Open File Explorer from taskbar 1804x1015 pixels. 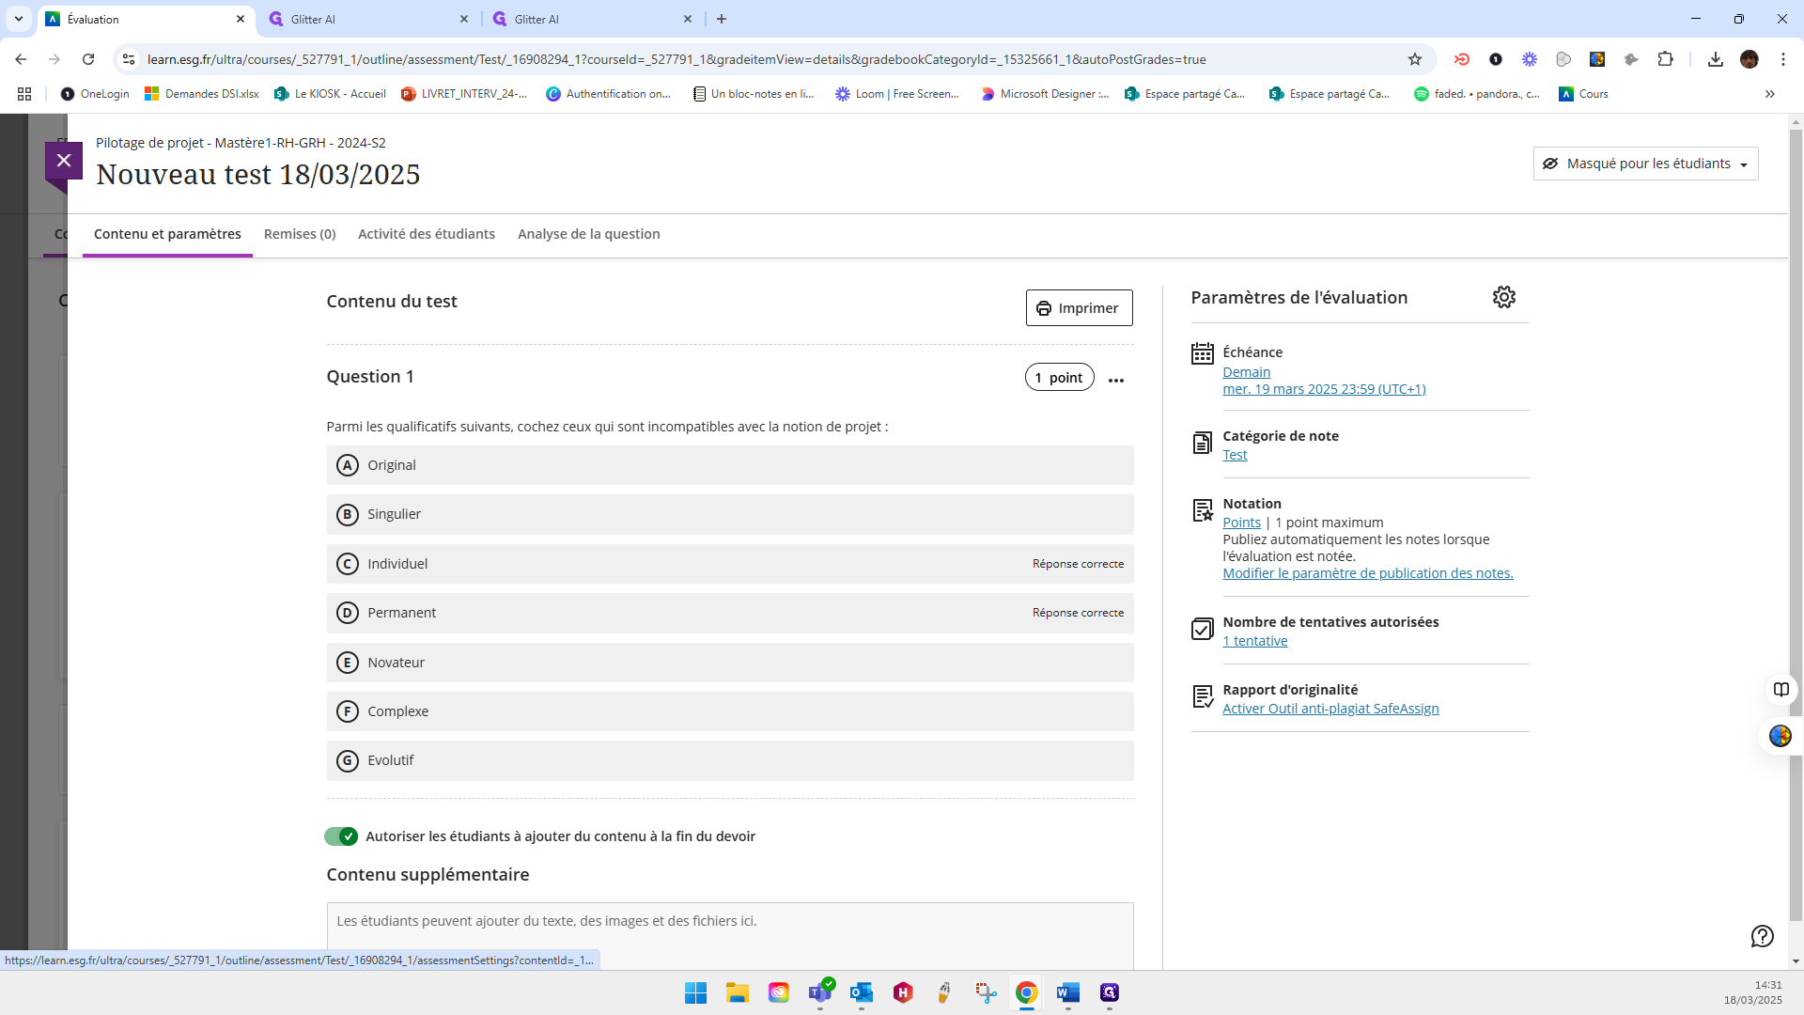tap(737, 992)
